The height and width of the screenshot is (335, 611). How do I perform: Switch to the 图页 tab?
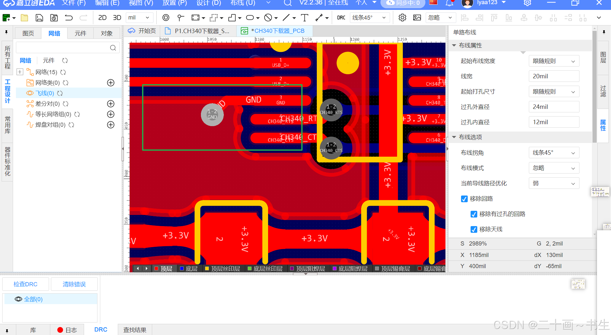(28, 33)
